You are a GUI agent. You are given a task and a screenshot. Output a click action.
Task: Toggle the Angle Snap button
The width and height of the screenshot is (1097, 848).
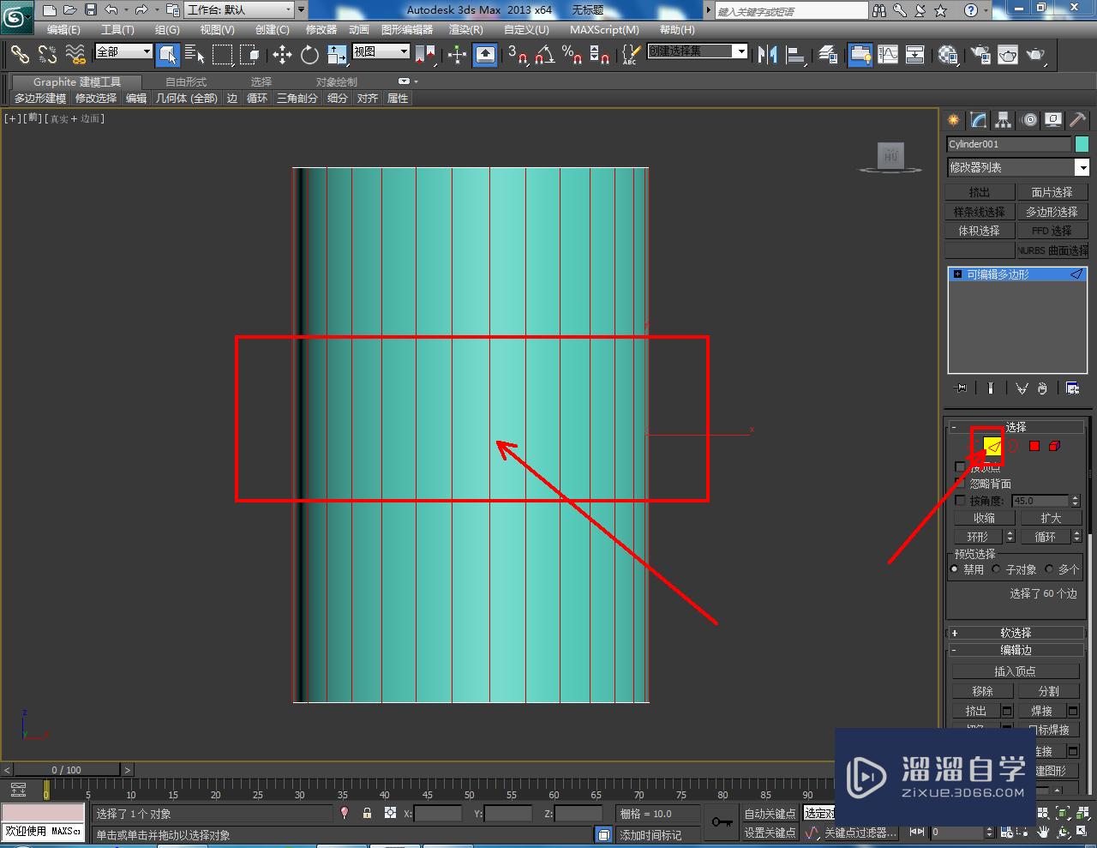click(544, 55)
